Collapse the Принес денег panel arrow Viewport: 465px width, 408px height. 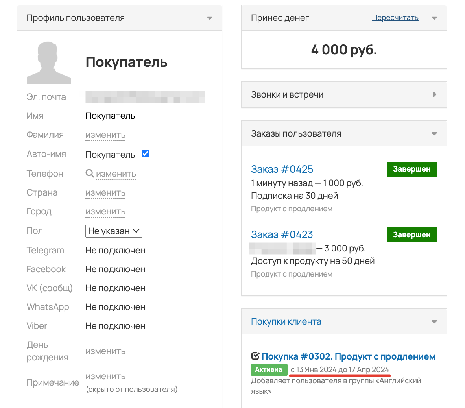click(x=434, y=18)
